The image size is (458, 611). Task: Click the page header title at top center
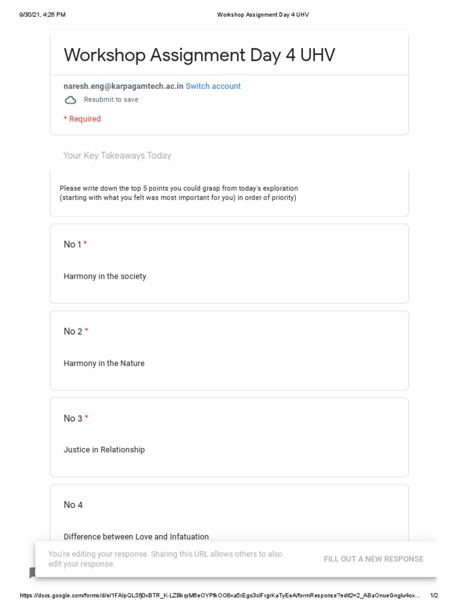pyautogui.click(x=263, y=14)
